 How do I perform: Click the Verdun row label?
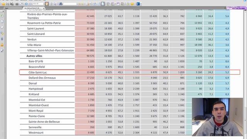pyautogui.click(x=32, y=39)
